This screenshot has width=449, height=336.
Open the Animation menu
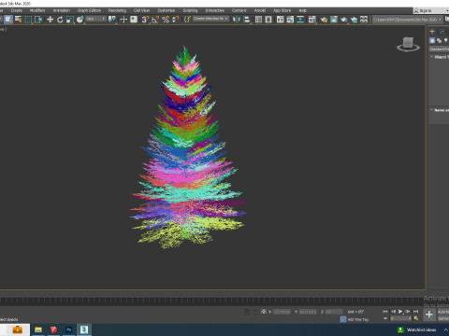(62, 10)
